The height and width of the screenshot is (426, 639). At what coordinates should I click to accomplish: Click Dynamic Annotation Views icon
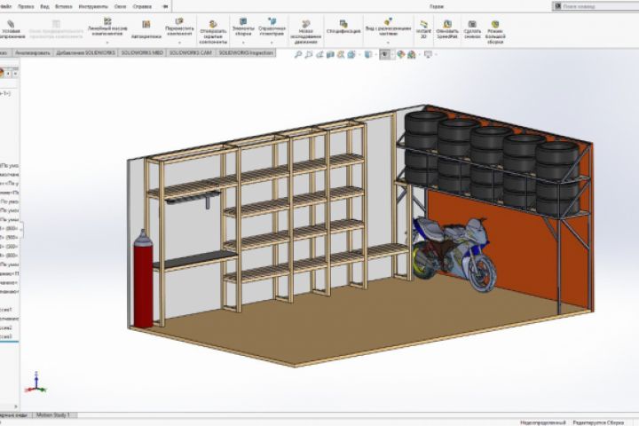(x=341, y=54)
